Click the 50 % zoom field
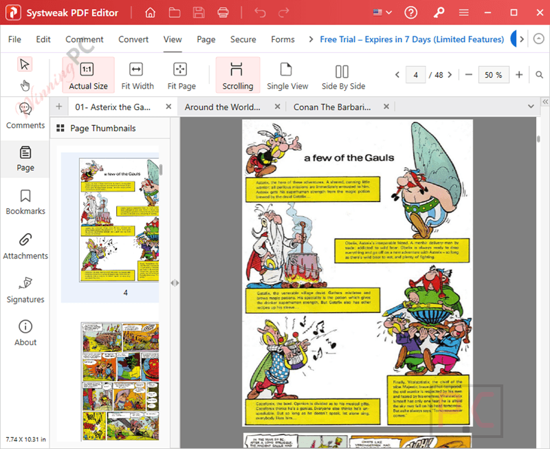 [x=494, y=75]
